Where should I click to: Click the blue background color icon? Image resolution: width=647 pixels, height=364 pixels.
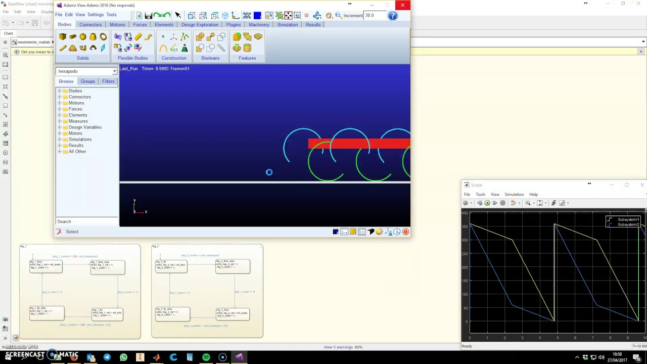257,16
